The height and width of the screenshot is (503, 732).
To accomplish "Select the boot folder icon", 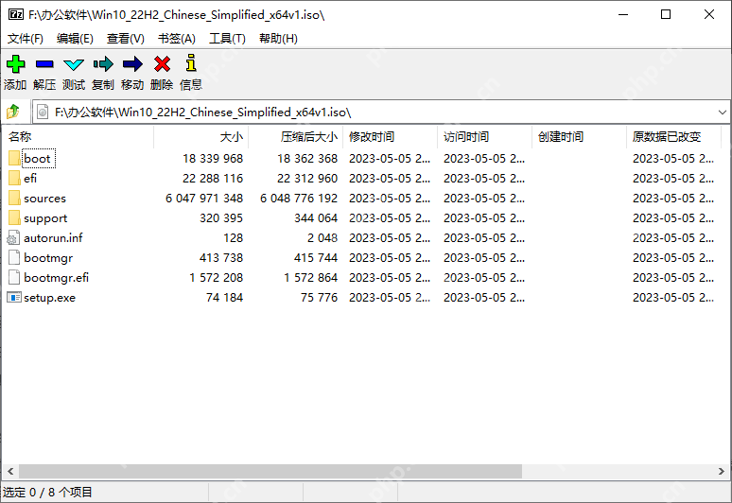I will click(14, 158).
